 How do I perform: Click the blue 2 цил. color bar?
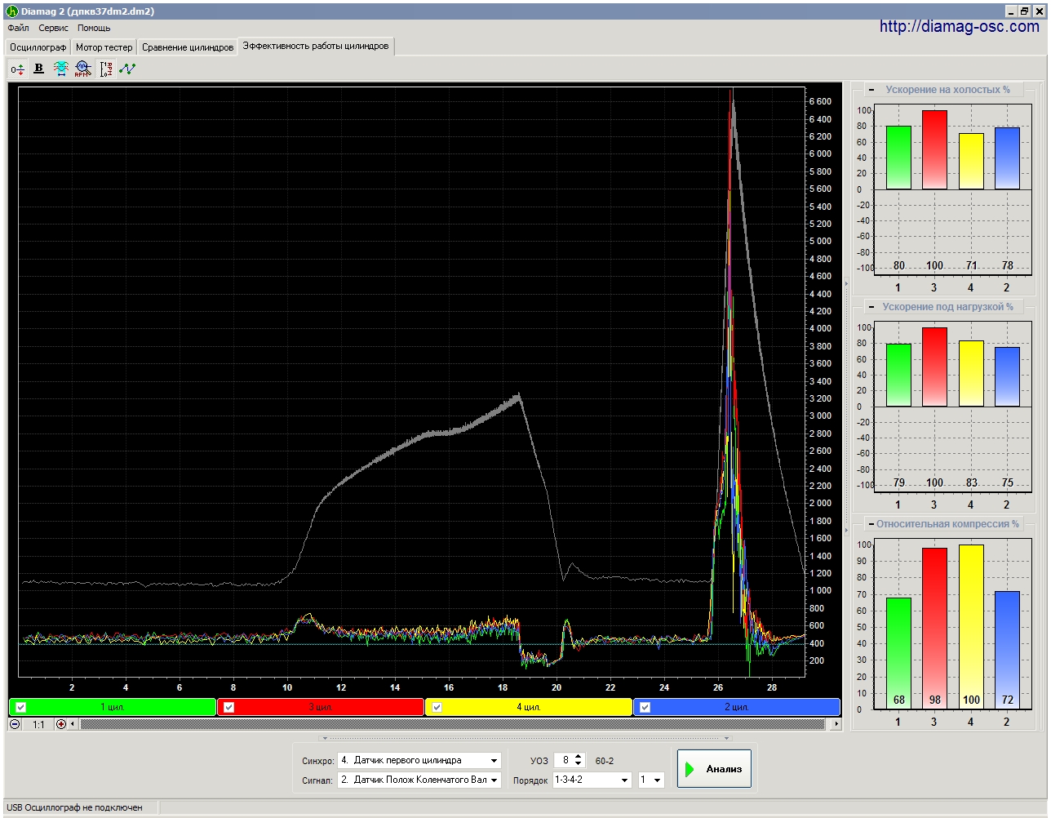coord(737,707)
